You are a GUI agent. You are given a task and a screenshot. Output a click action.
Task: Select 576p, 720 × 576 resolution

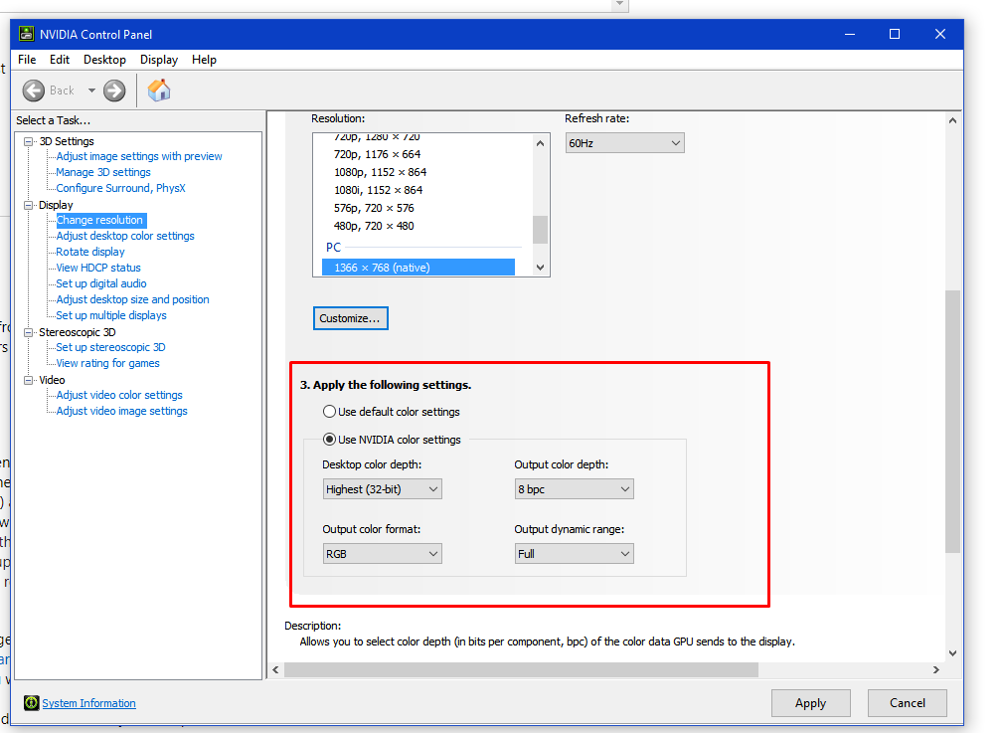(374, 208)
